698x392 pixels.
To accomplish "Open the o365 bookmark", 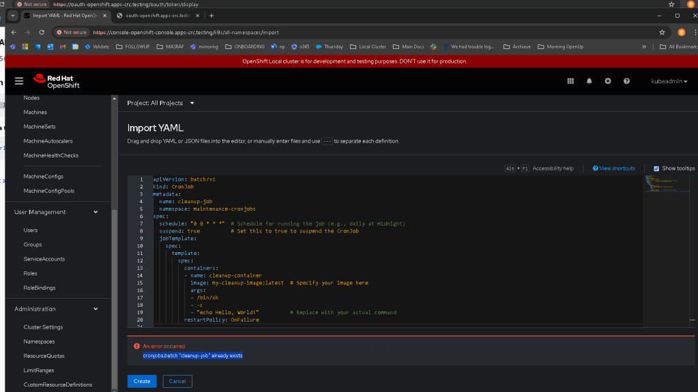I will [x=300, y=47].
